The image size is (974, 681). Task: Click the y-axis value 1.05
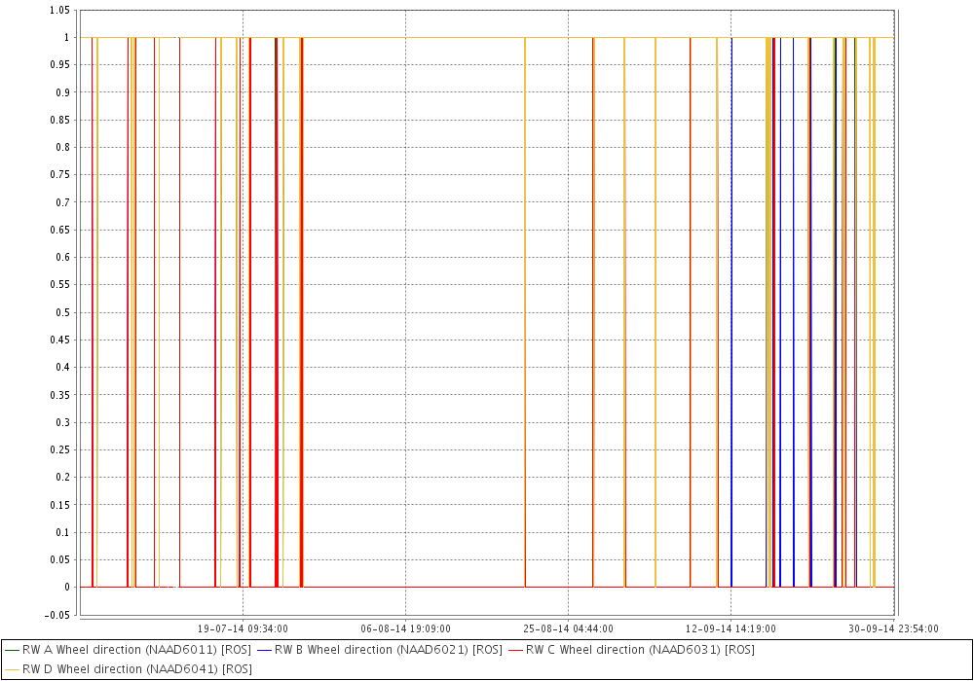point(59,10)
